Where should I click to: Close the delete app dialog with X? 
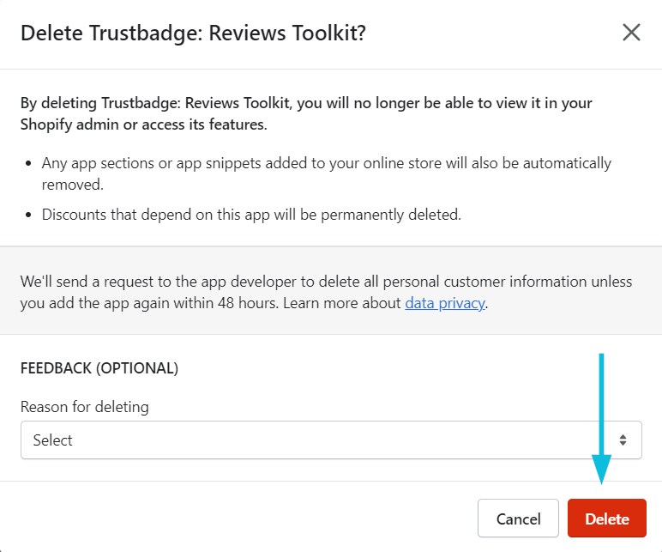coord(631,33)
